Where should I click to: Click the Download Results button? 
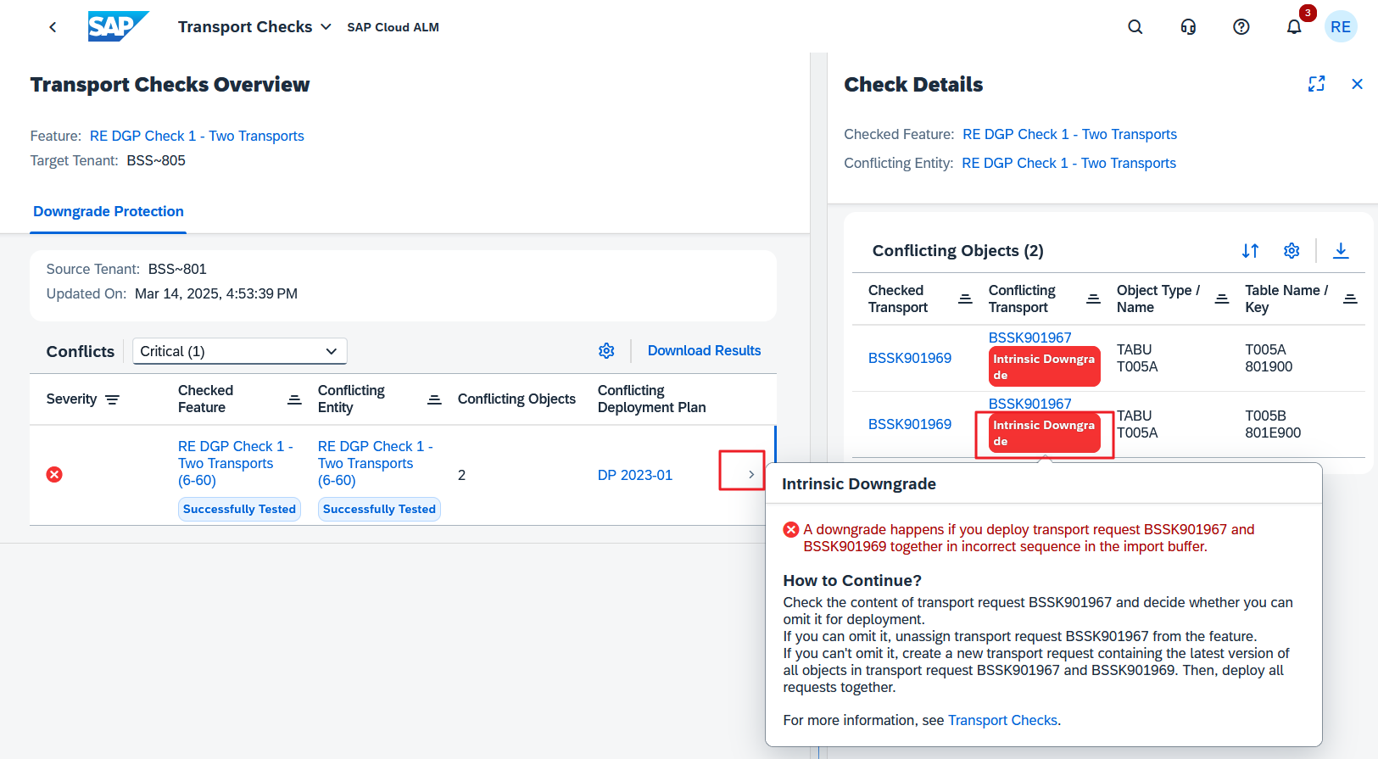(x=704, y=351)
